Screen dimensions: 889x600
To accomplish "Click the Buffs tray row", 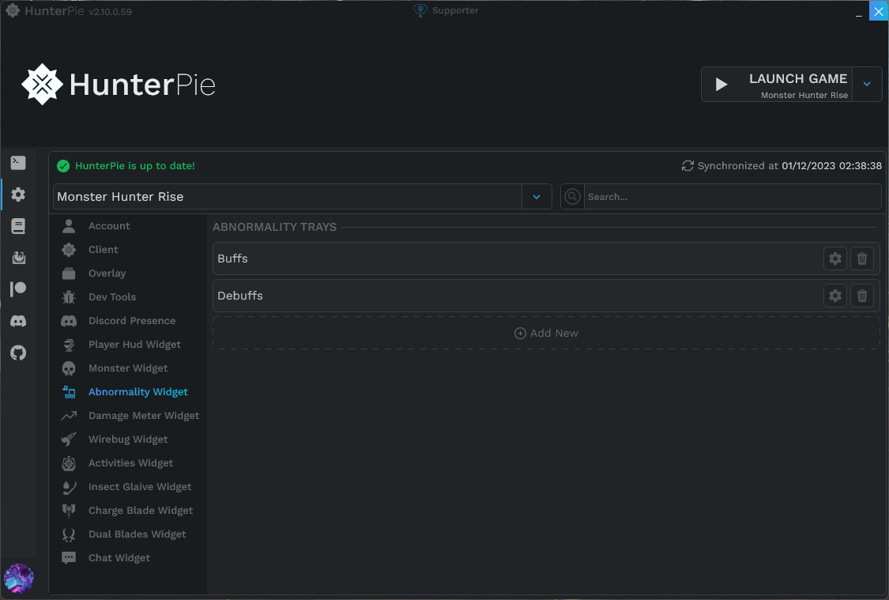I will pyautogui.click(x=546, y=258).
